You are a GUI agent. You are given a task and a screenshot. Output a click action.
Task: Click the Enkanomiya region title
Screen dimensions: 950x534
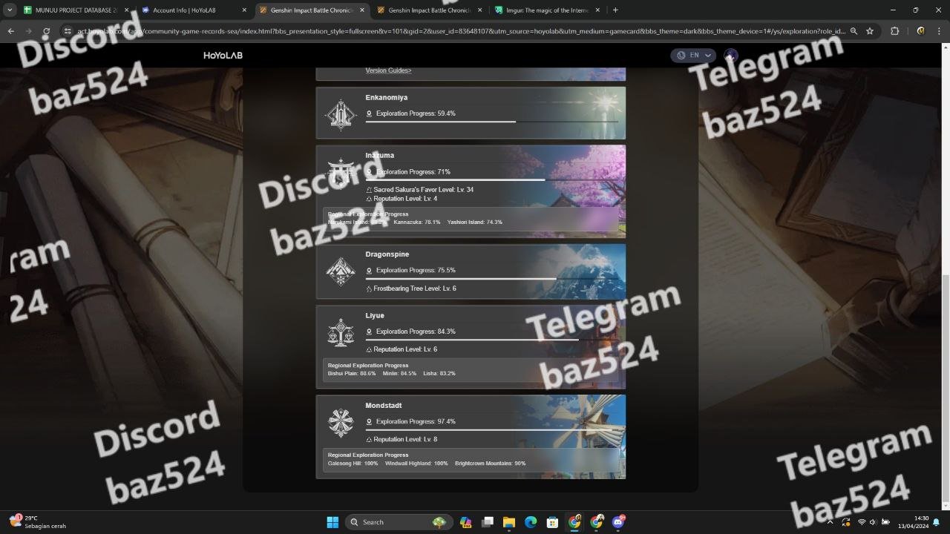pos(386,98)
